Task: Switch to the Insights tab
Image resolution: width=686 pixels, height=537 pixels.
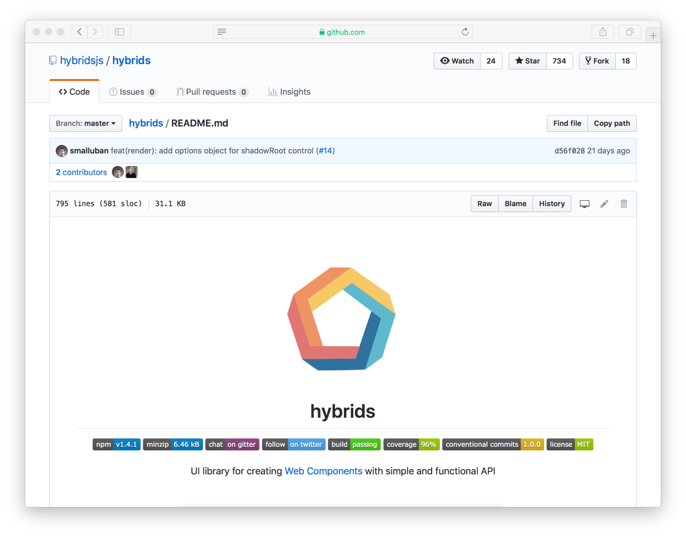Action: 289,92
